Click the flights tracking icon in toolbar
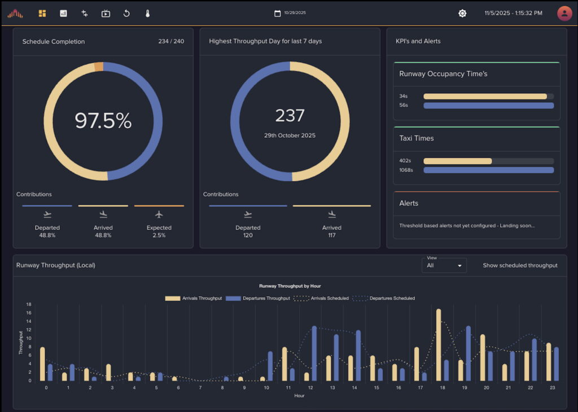Image resolution: width=578 pixels, height=412 pixels. pyautogui.click(x=85, y=13)
